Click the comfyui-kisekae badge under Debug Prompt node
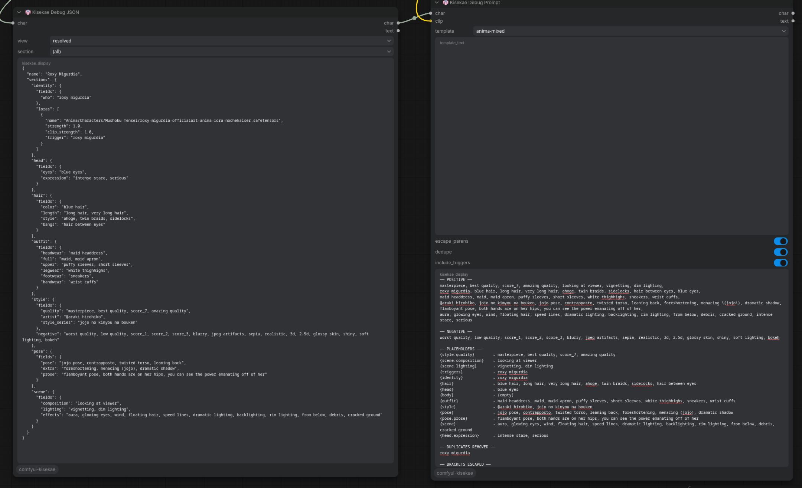Image resolution: width=802 pixels, height=488 pixels. (455, 473)
